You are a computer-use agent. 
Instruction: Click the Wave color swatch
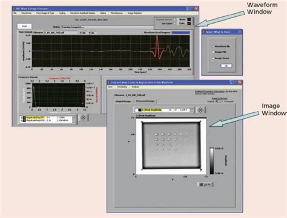pos(189,19)
